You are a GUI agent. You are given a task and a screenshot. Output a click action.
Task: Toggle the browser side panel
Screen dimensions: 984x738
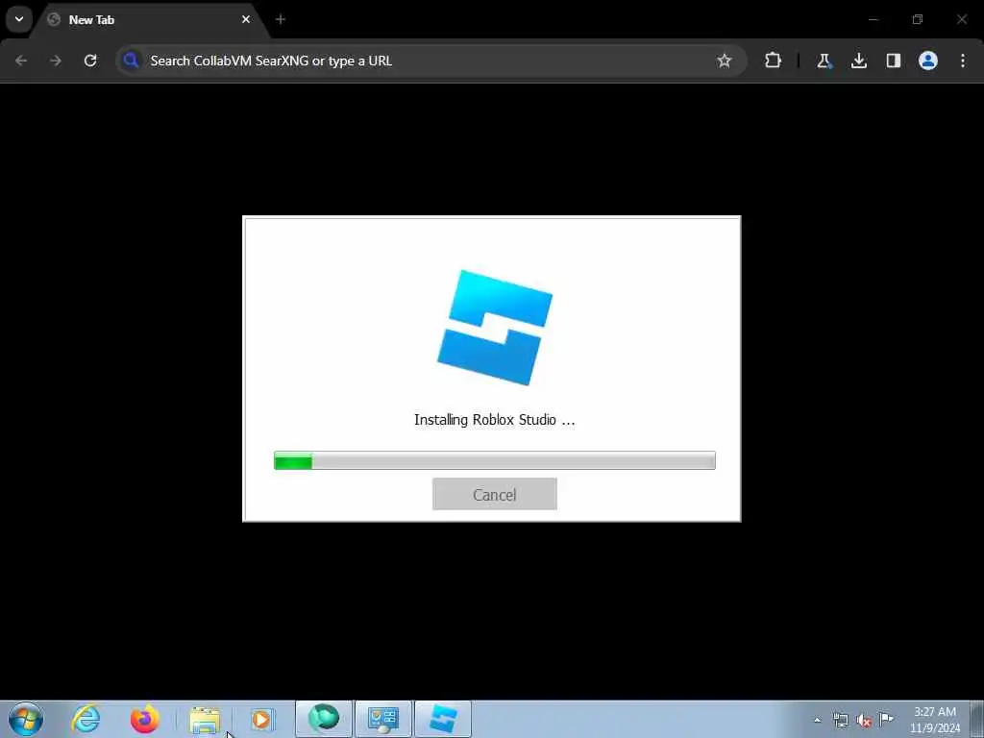pyautogui.click(x=894, y=61)
